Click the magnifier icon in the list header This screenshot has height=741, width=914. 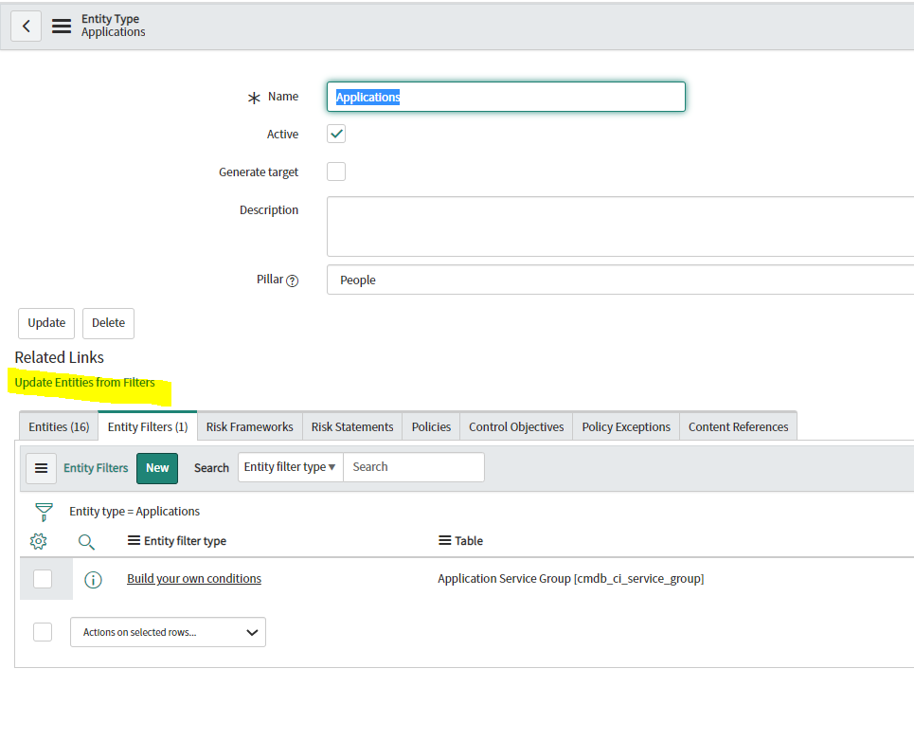[86, 541]
